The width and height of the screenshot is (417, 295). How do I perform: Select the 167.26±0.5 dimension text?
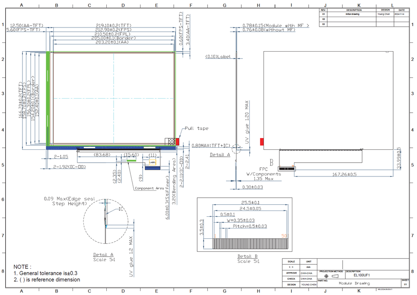tap(344, 174)
